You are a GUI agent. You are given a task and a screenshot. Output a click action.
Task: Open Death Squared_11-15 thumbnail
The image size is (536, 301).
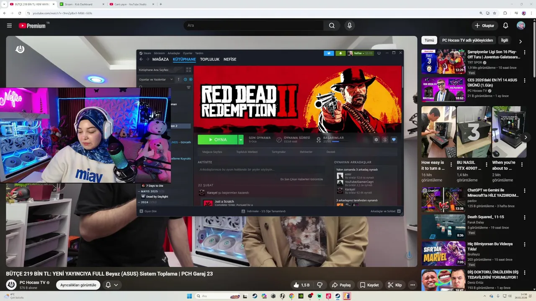pos(443,226)
